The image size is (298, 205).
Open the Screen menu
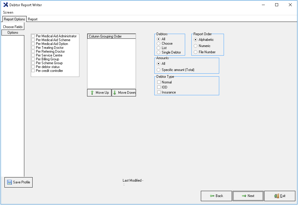8,12
